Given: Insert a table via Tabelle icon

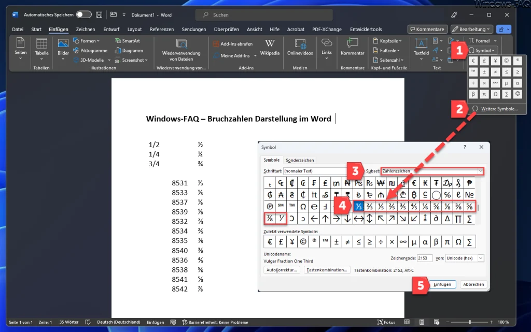Looking at the screenshot, I should click(41, 49).
